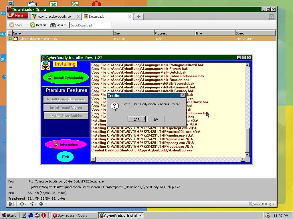293x219 pixels.
Task: Sort downloads by Size column
Action: pyautogui.click(x=134, y=33)
